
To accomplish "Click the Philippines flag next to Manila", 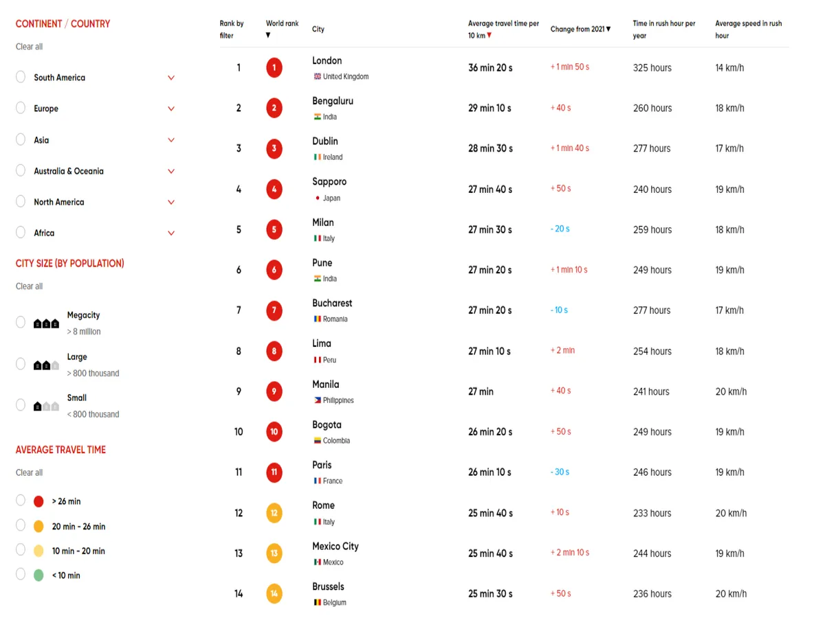I will tap(317, 400).
